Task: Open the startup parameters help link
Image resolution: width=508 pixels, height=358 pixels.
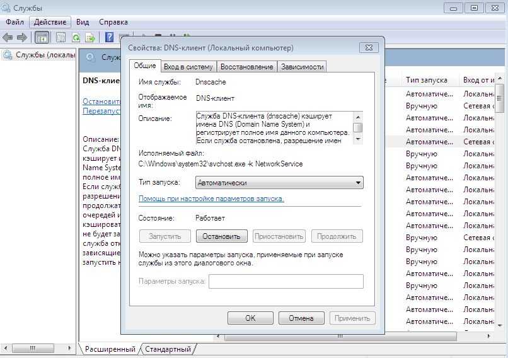Action: (x=211, y=199)
